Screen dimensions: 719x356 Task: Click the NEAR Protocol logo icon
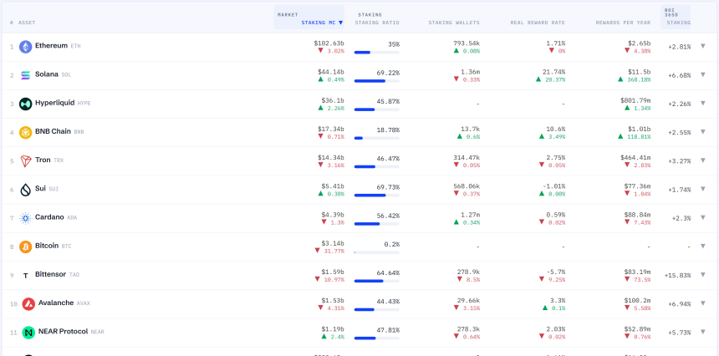click(28, 332)
